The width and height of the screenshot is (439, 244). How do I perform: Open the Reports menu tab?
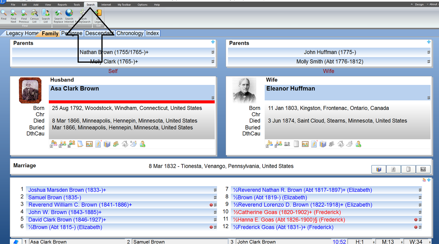62,5
